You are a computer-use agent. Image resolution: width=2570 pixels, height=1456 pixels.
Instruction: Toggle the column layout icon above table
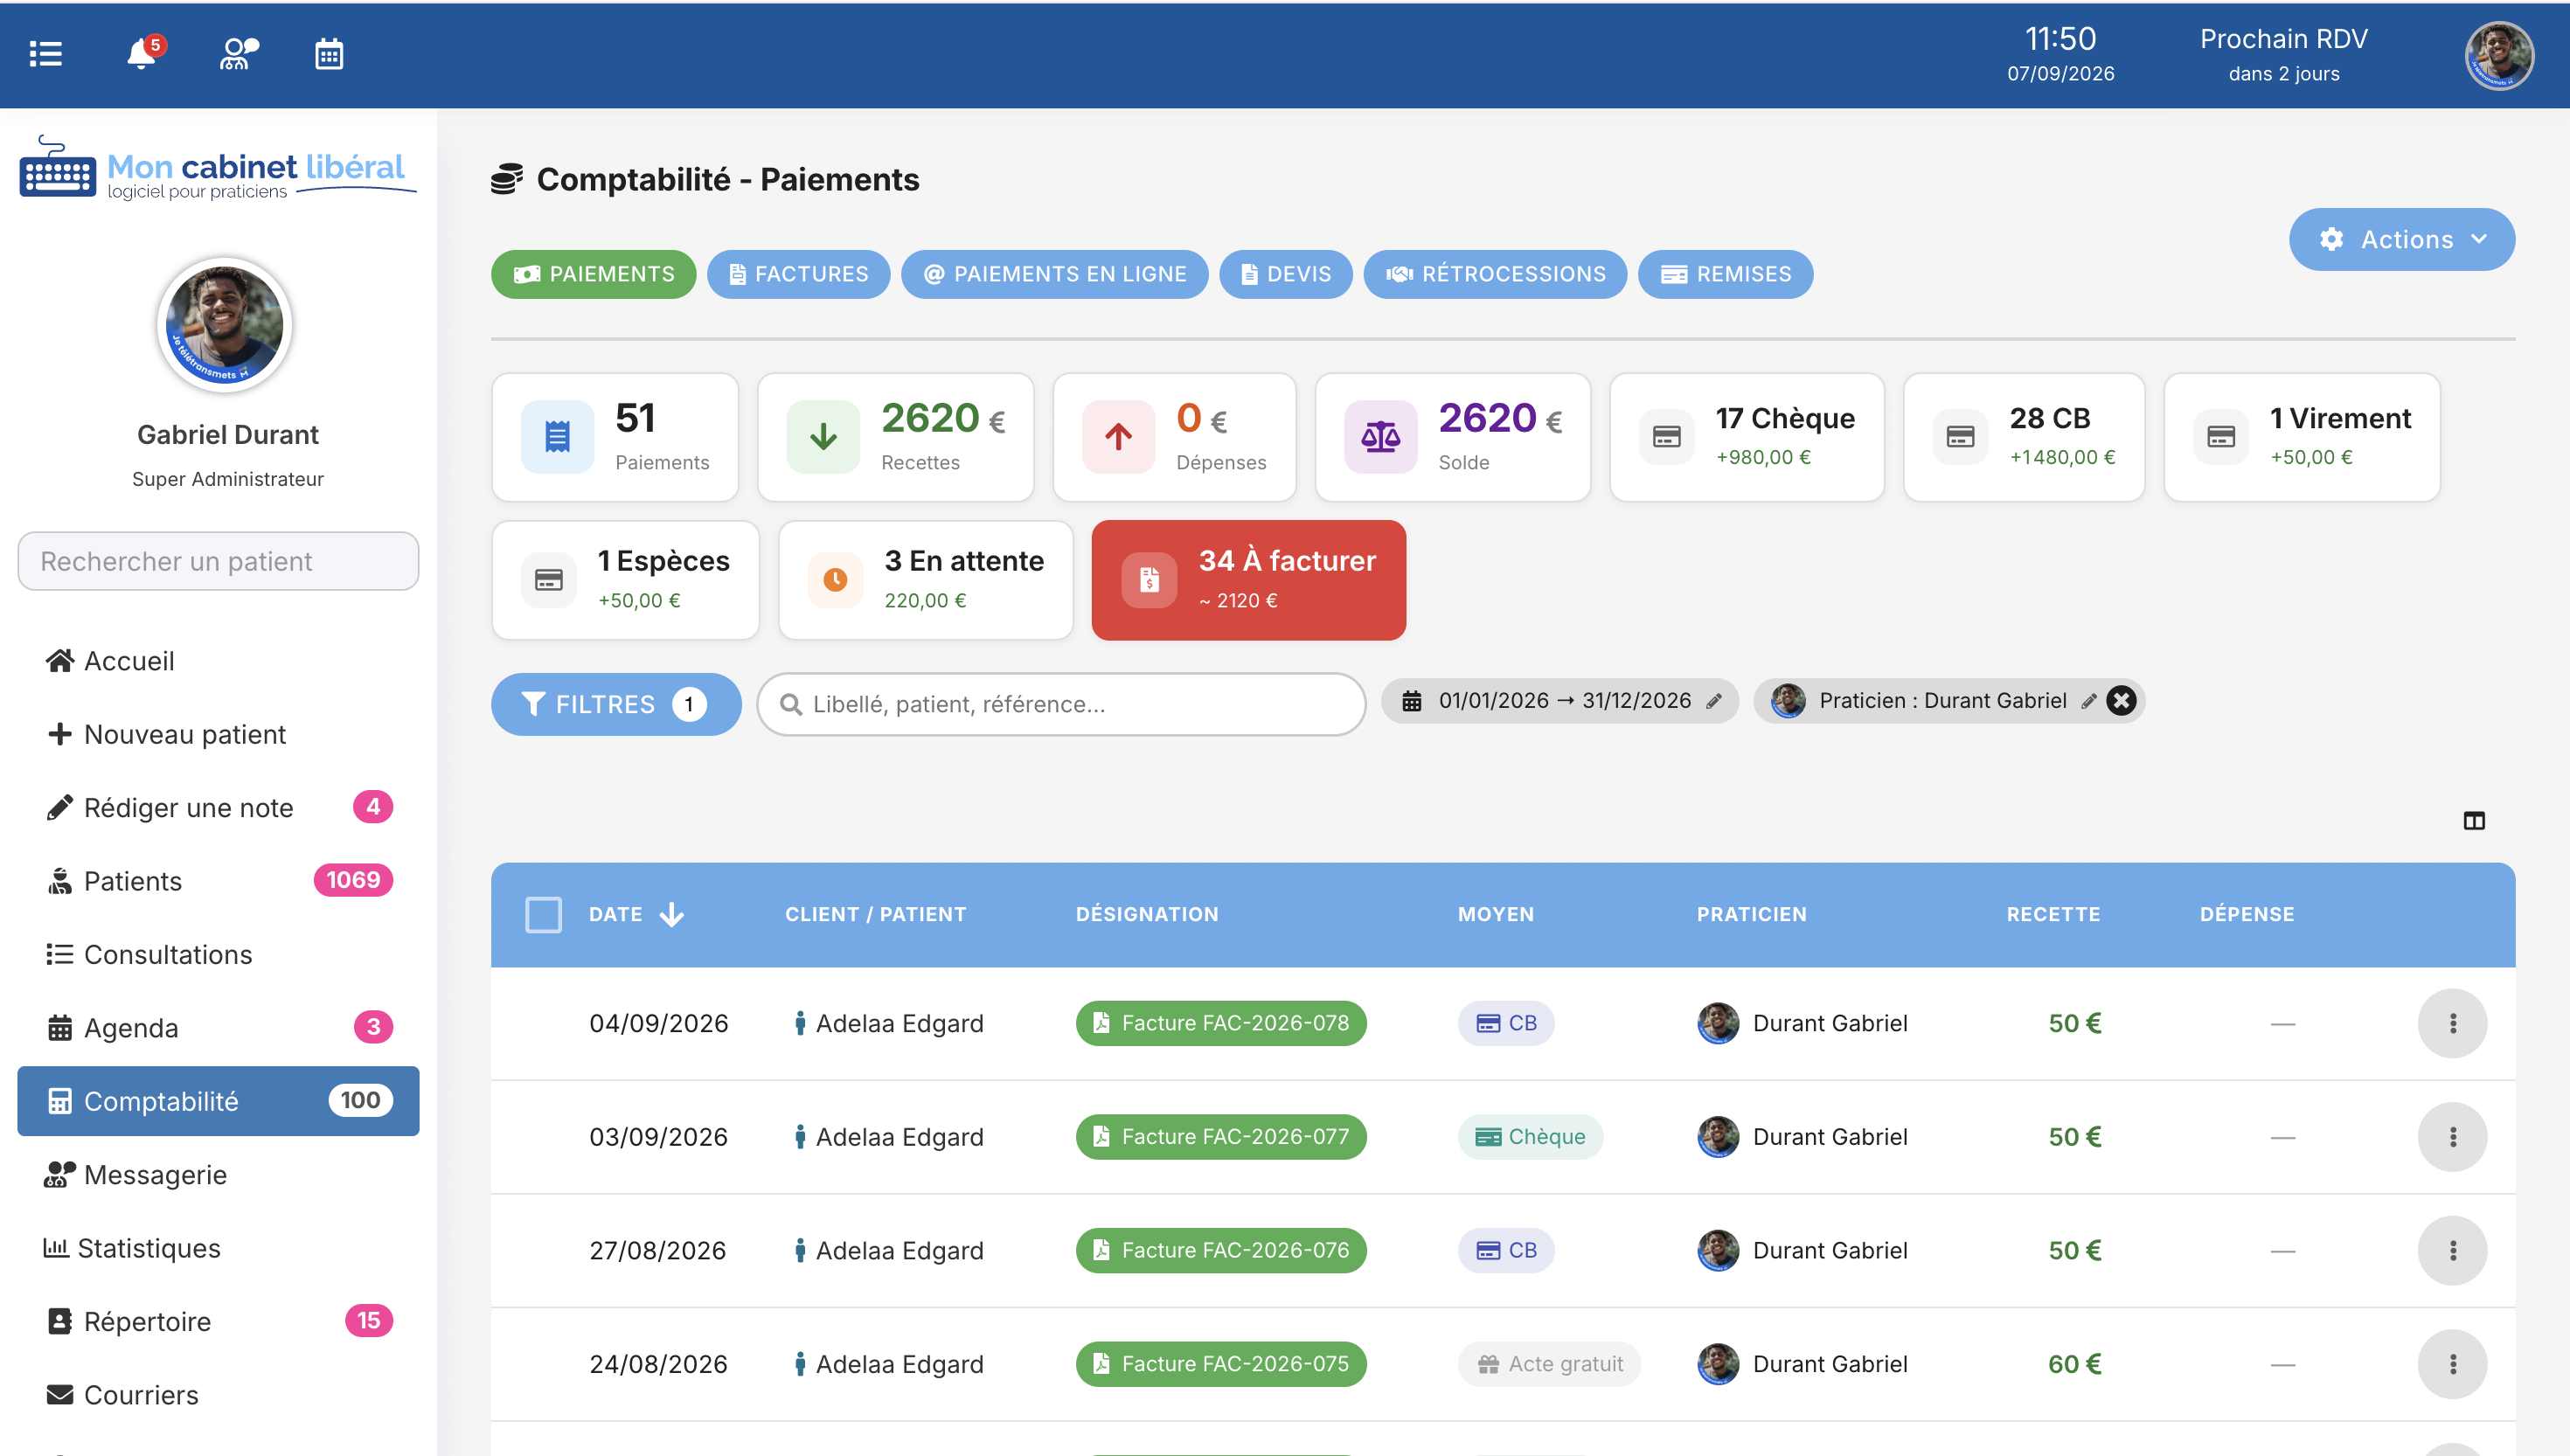click(x=2474, y=821)
